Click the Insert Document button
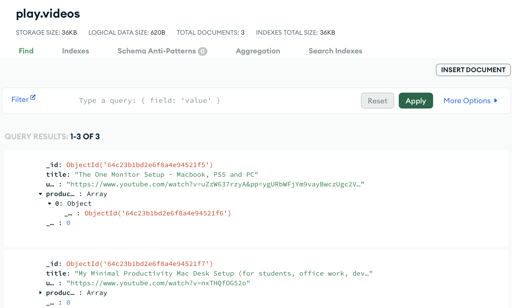The image size is (512, 308). (473, 70)
